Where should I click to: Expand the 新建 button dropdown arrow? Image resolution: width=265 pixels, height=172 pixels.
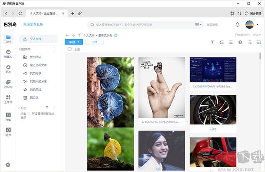[x=80, y=42]
